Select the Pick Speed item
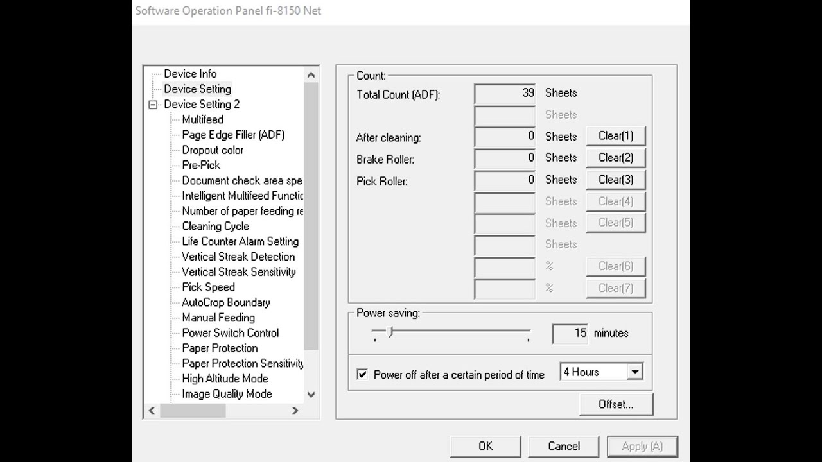Viewport: 822px width, 462px height. point(208,287)
